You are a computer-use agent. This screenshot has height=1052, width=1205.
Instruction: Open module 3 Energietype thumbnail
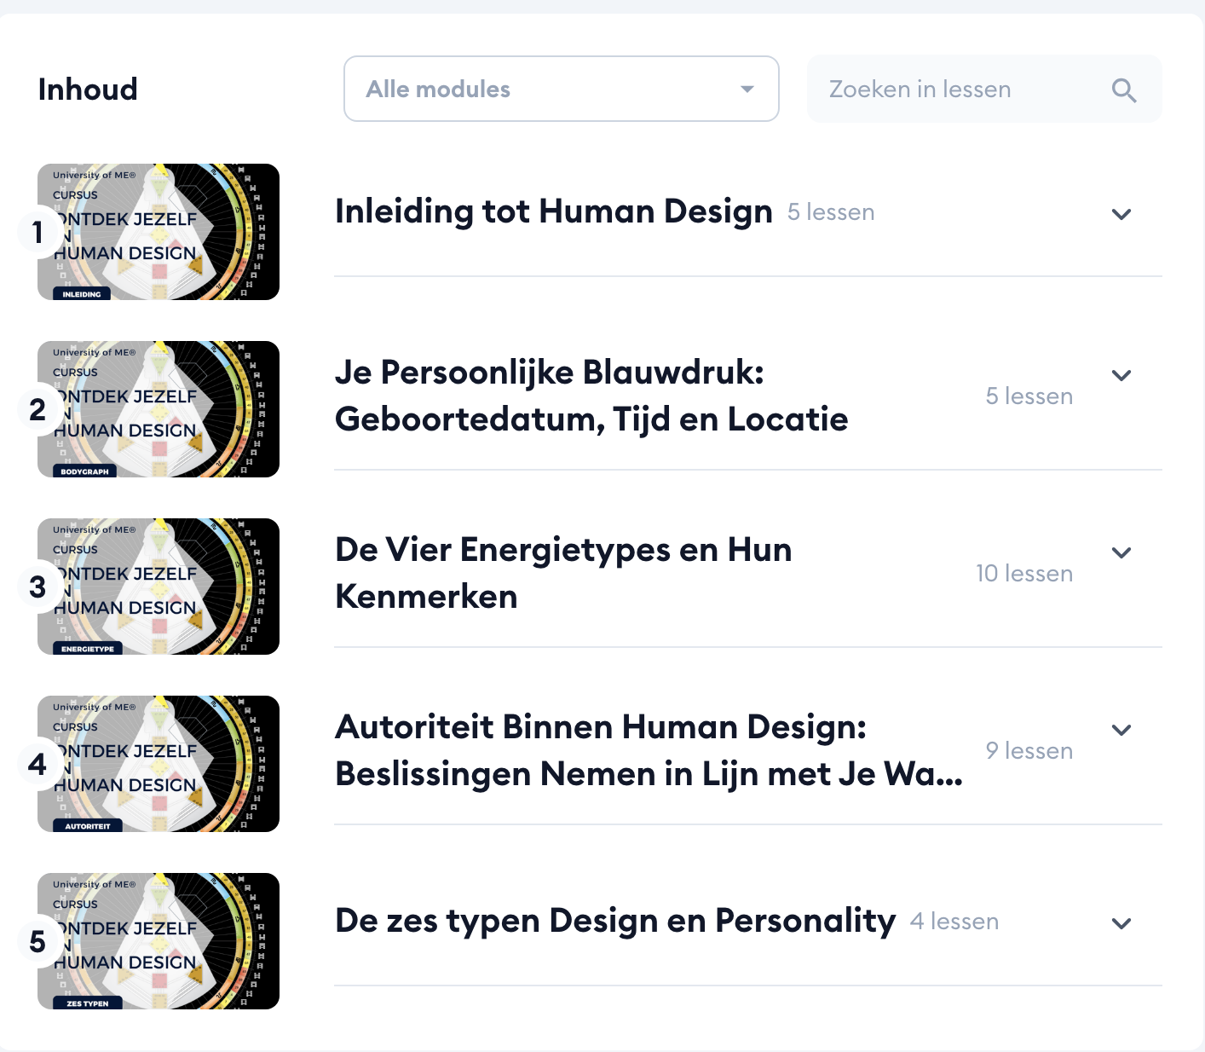click(x=159, y=587)
